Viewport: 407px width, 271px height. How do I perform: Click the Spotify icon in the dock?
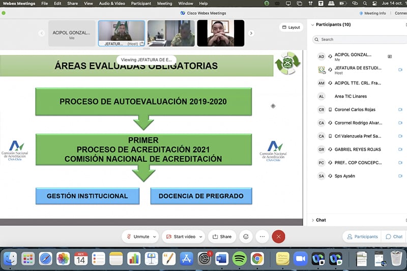point(239,259)
